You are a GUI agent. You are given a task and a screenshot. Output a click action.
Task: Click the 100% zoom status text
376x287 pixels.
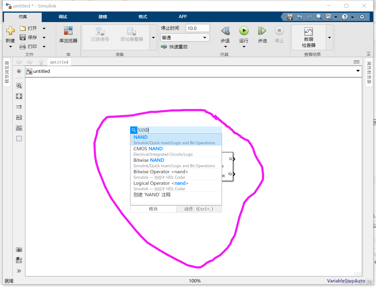(x=195, y=281)
